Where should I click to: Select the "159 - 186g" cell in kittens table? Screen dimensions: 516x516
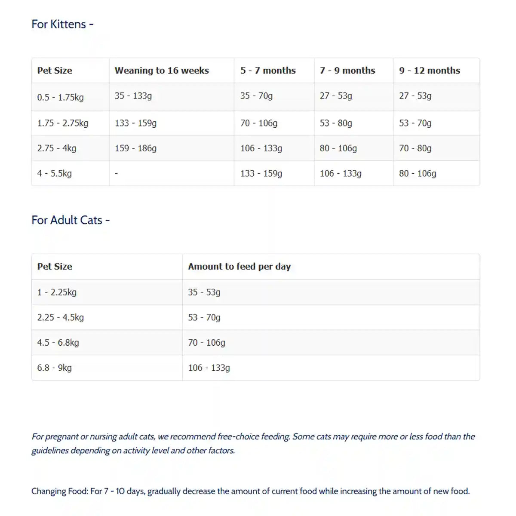click(135, 148)
